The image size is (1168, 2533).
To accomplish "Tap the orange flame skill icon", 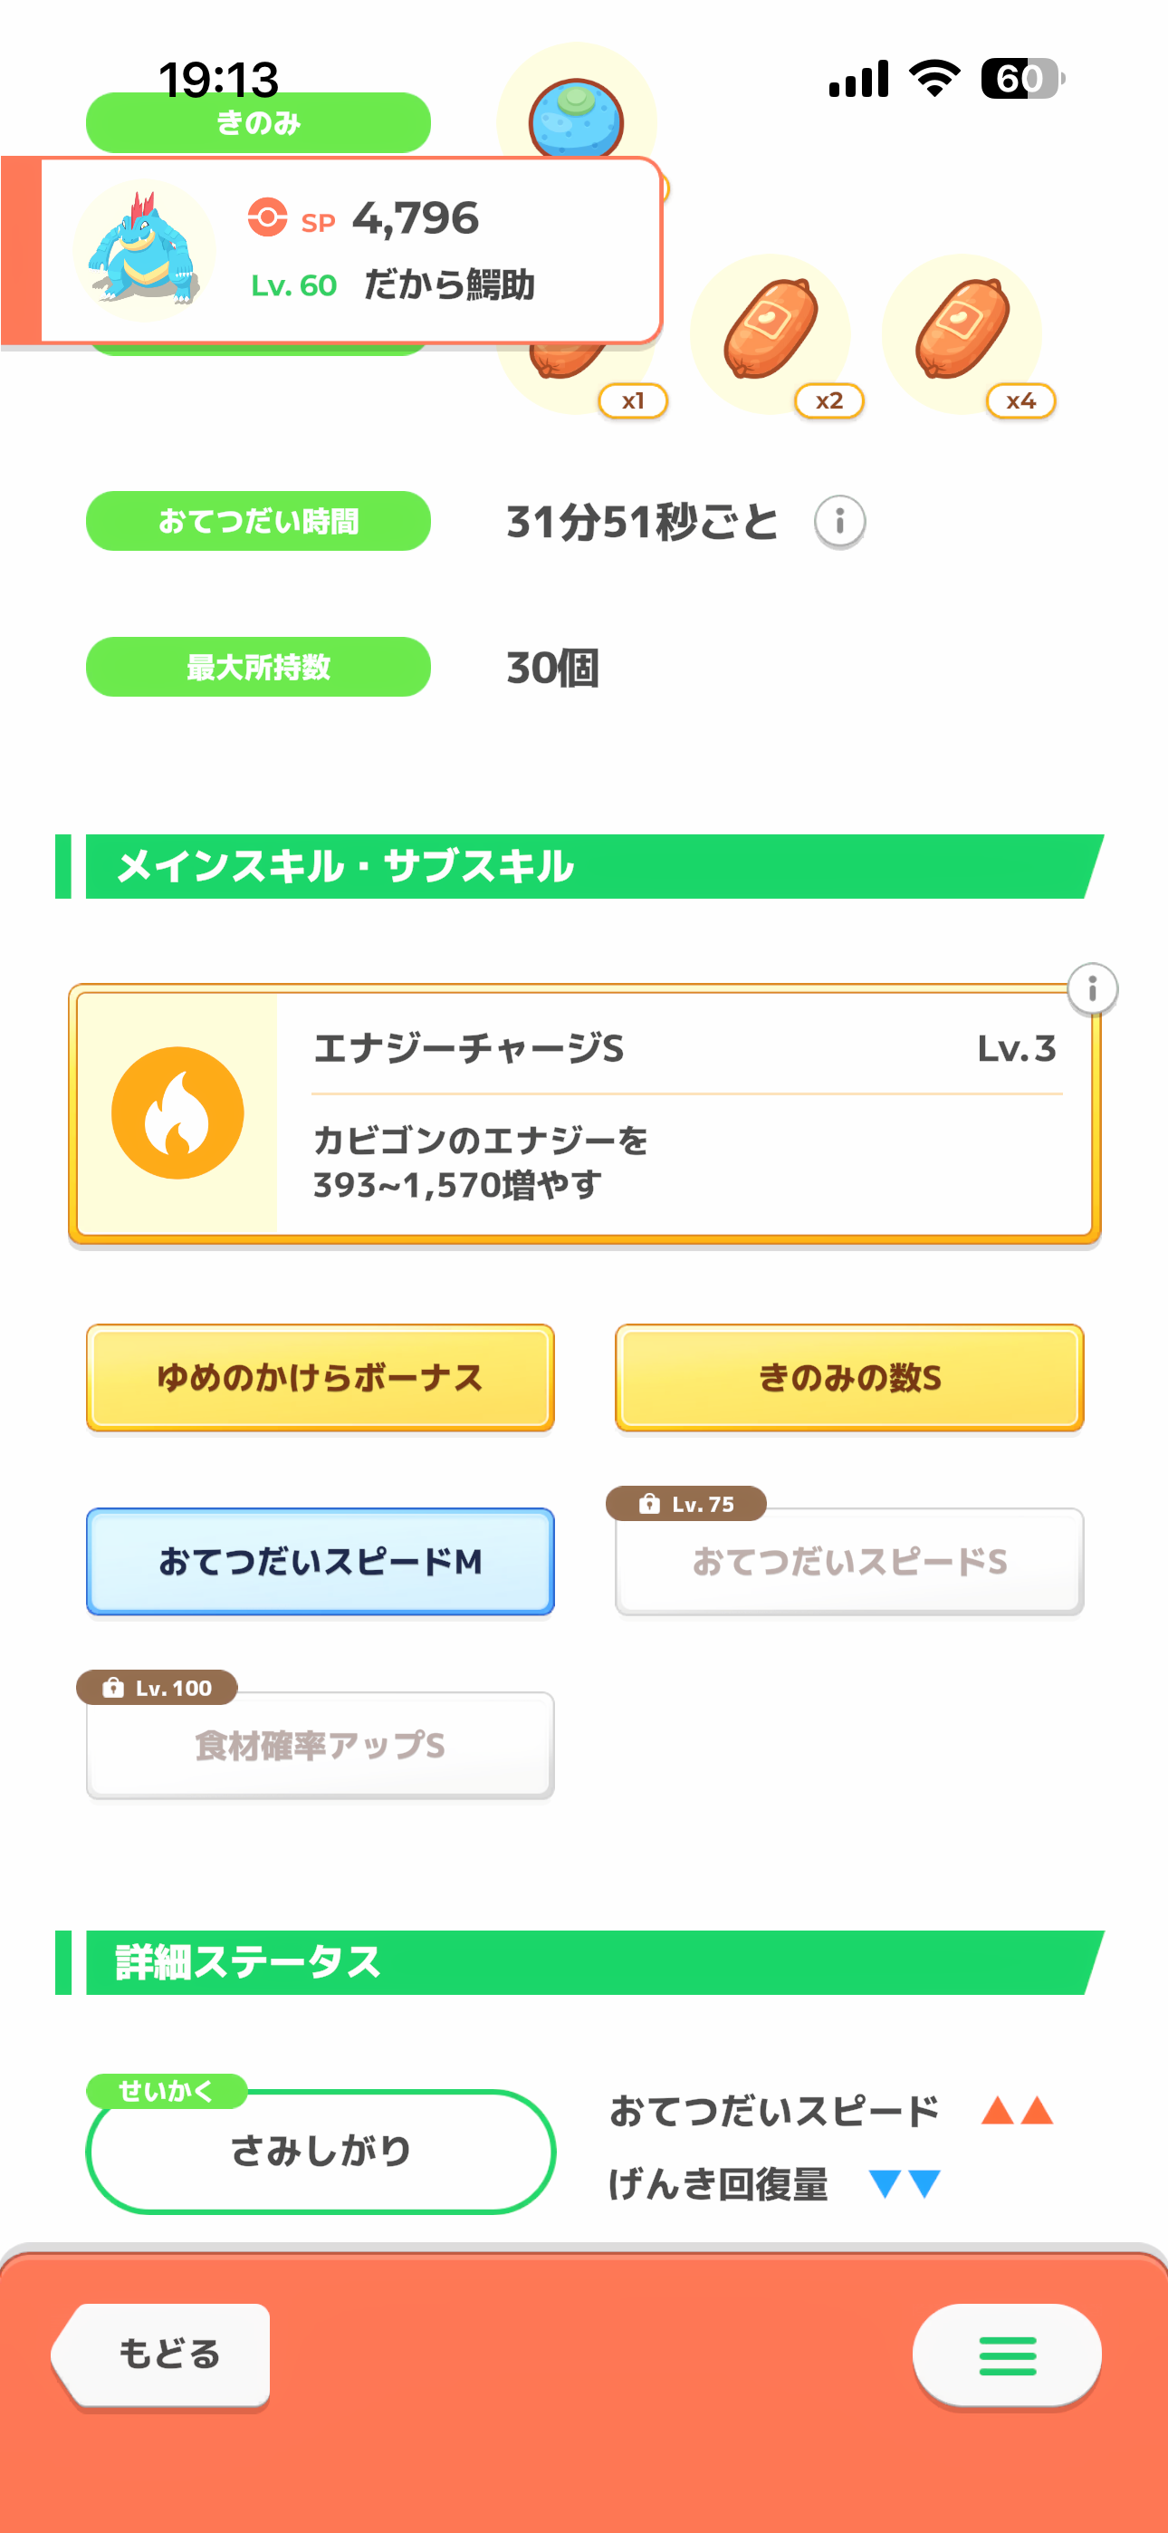I will pyautogui.click(x=178, y=1113).
